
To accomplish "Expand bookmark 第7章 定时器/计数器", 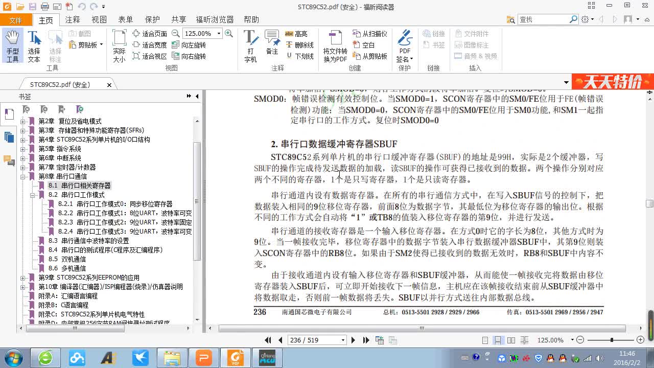I will 22,167.
